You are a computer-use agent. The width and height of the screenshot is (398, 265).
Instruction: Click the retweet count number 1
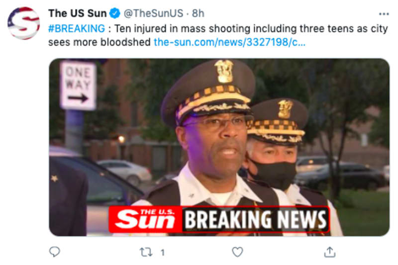pyautogui.click(x=163, y=252)
